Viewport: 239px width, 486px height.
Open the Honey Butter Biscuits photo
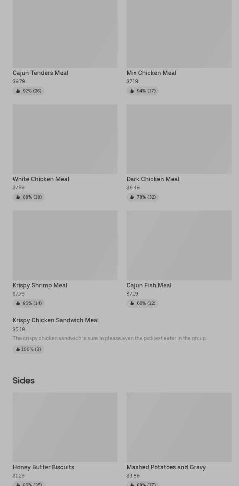[65, 427]
